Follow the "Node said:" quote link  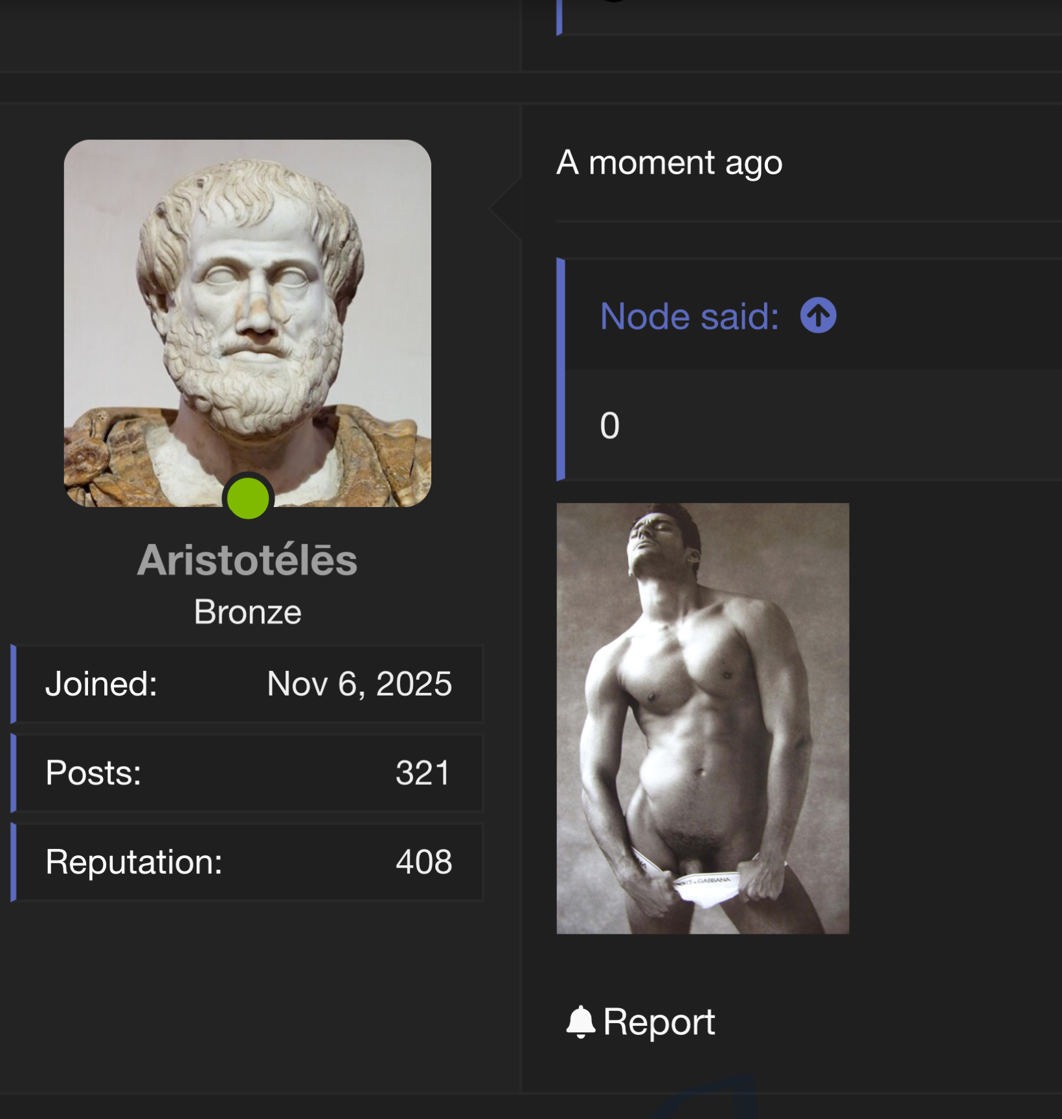point(689,317)
